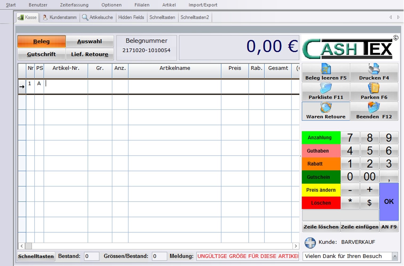The width and height of the screenshot is (404, 266).
Task: Select the Beleg mode button
Action: (42, 41)
